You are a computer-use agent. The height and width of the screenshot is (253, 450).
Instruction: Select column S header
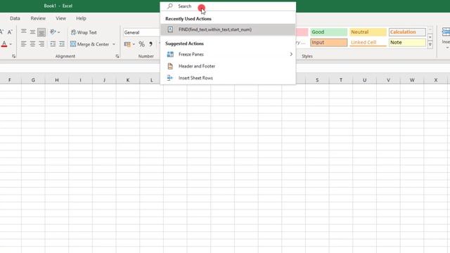[x=317, y=80]
